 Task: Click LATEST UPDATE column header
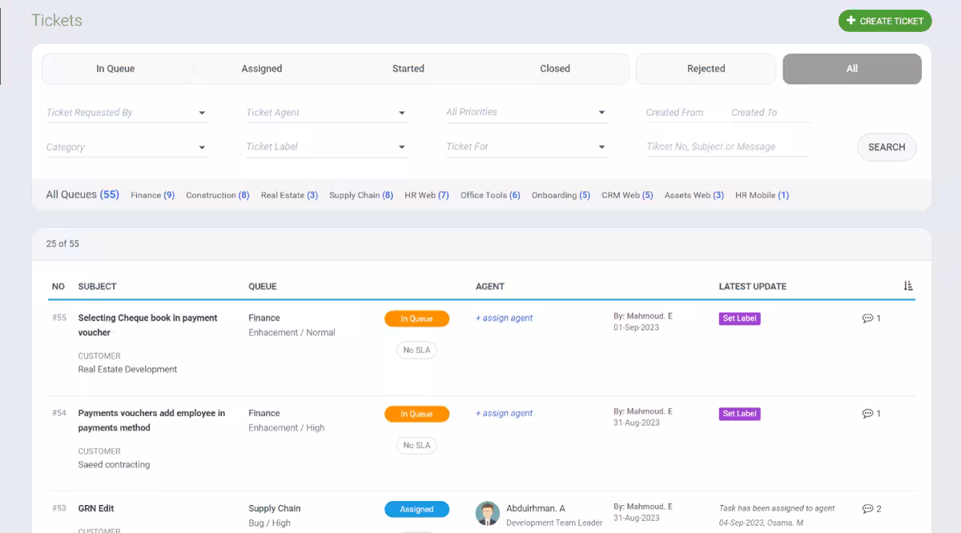(x=753, y=287)
